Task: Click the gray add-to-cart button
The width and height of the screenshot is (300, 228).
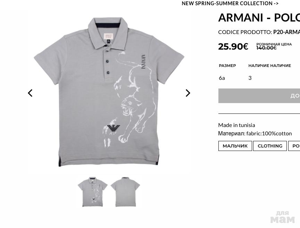Action: pos(259,96)
